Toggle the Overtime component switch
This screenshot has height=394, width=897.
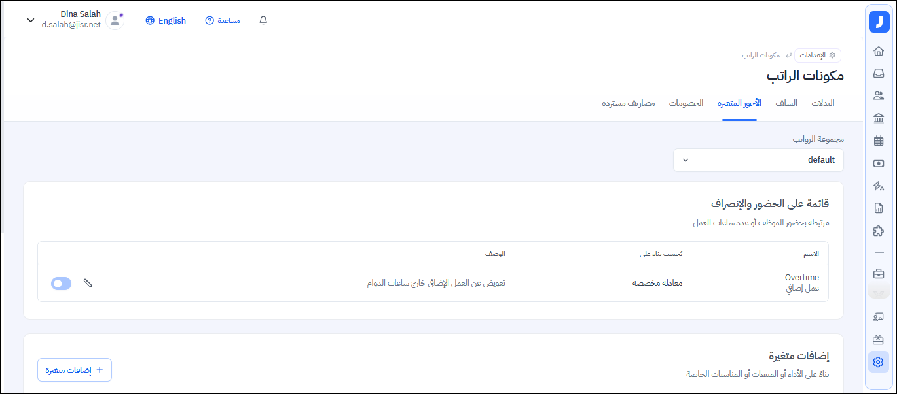pos(61,284)
